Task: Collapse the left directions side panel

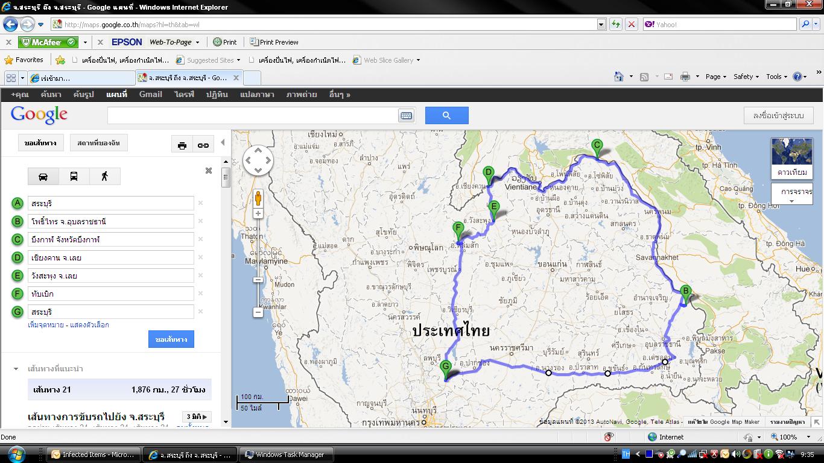Action: click(223, 143)
